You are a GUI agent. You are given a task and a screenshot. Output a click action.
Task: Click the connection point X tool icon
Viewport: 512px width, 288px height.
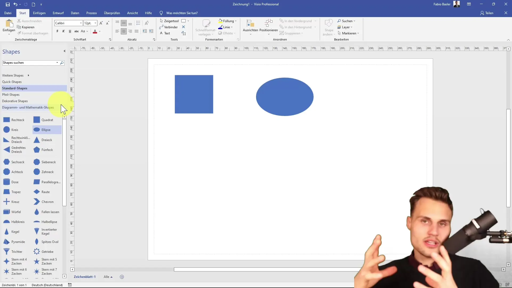pos(183,27)
